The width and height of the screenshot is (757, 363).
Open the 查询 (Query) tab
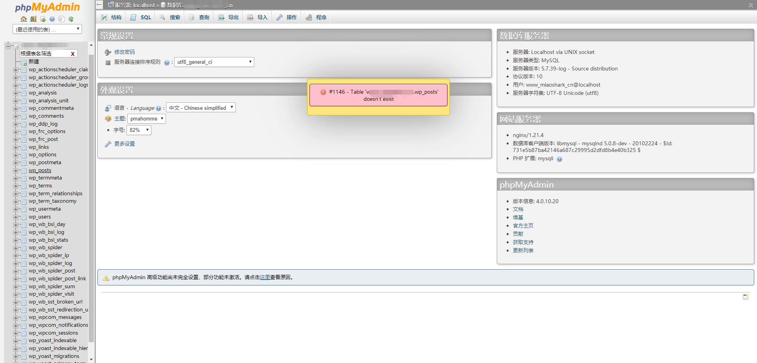199,17
